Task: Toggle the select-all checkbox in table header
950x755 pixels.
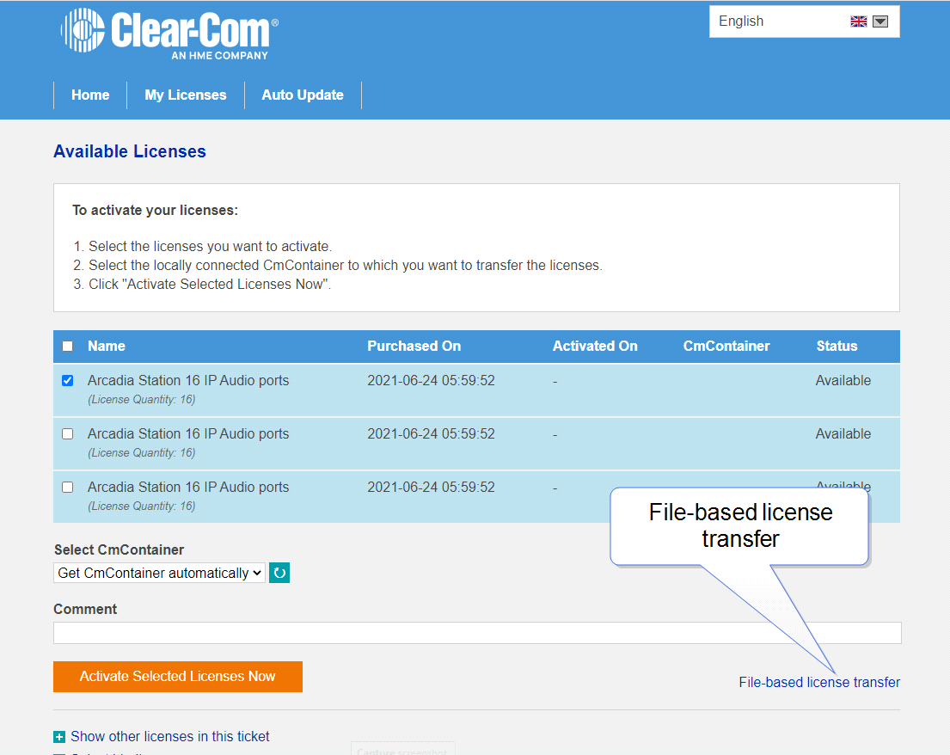Action: point(68,347)
